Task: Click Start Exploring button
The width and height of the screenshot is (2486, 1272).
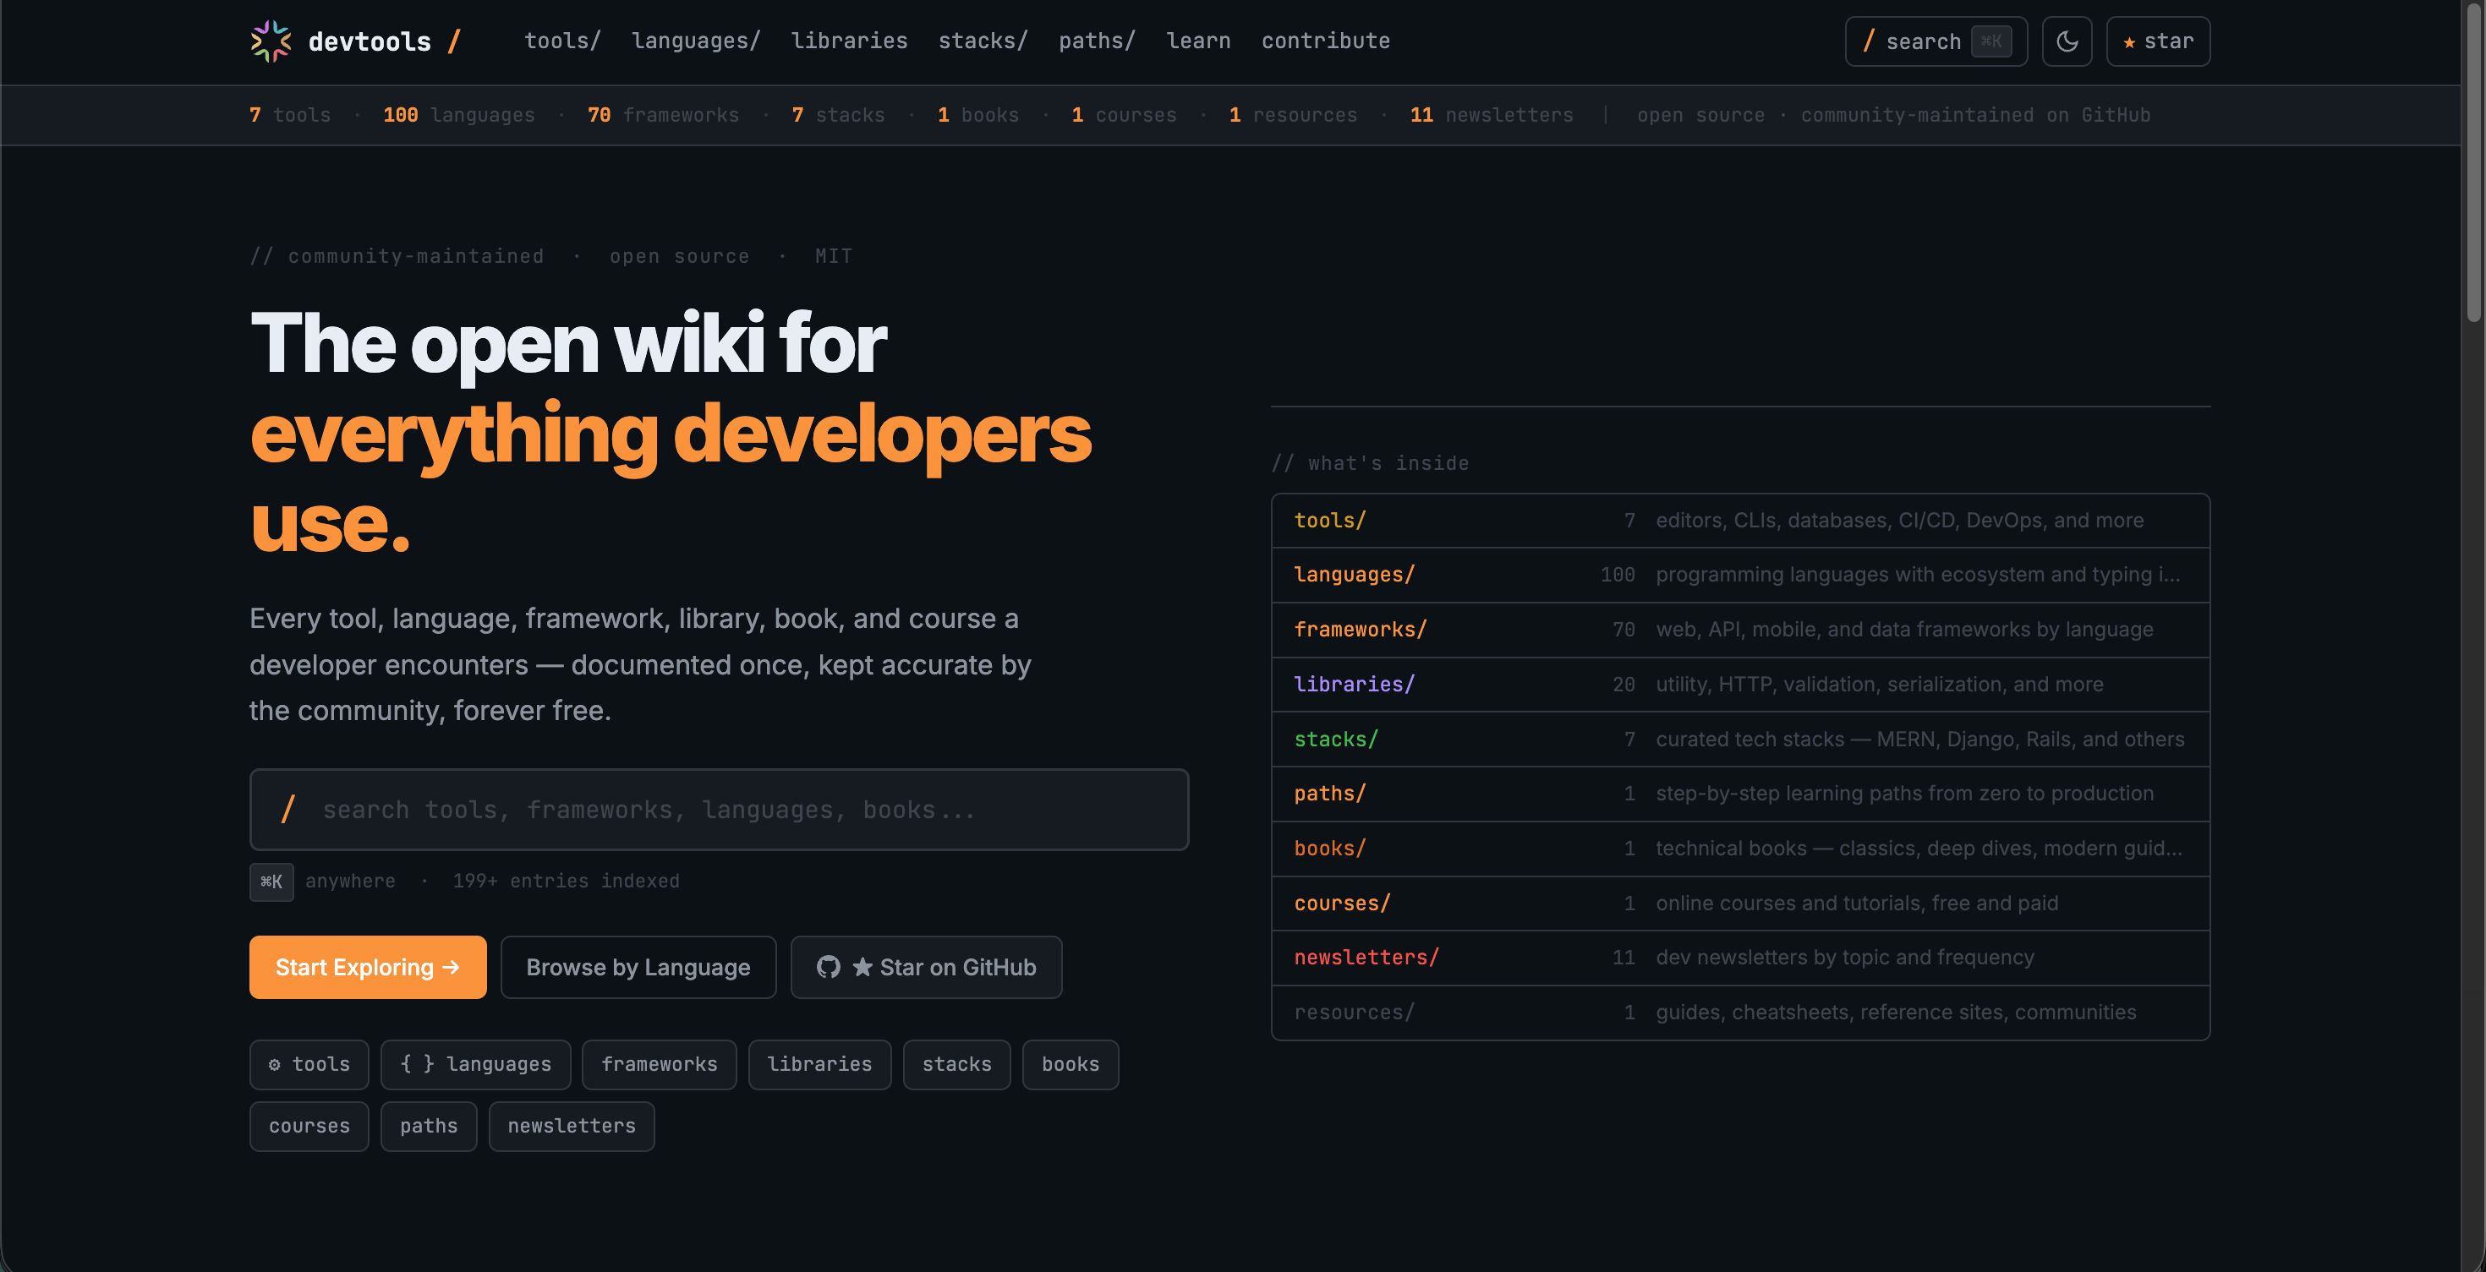Action: 368,966
